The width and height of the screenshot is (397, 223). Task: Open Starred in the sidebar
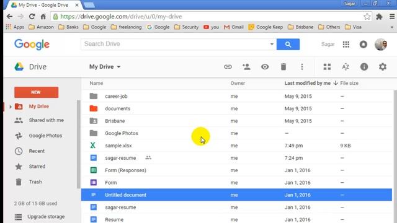pyautogui.click(x=37, y=167)
